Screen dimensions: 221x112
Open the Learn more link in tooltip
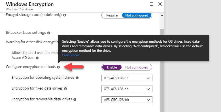click(x=71, y=55)
